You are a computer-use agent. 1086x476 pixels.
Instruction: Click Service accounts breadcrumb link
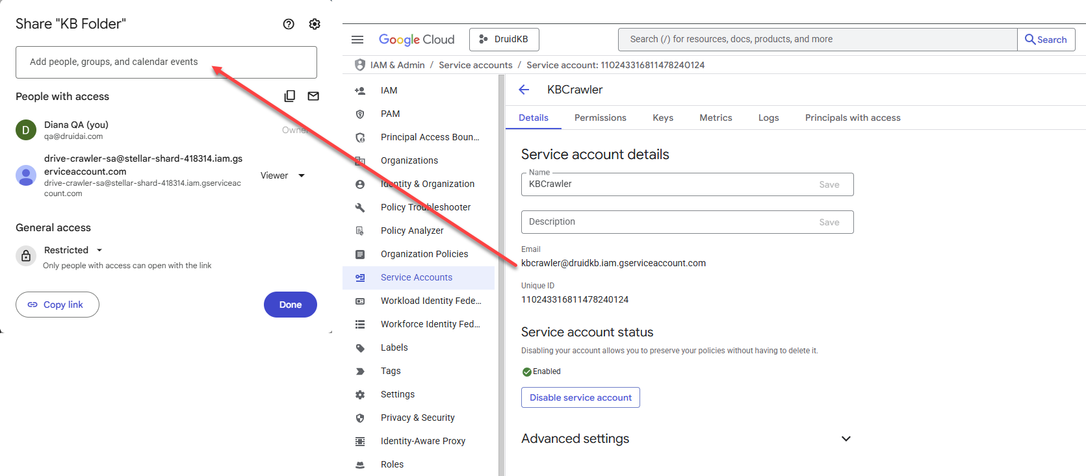476,65
